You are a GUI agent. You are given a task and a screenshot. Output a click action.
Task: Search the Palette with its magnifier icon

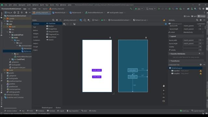[53, 20]
